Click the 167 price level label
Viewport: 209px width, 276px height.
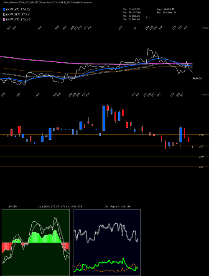tap(201, 147)
